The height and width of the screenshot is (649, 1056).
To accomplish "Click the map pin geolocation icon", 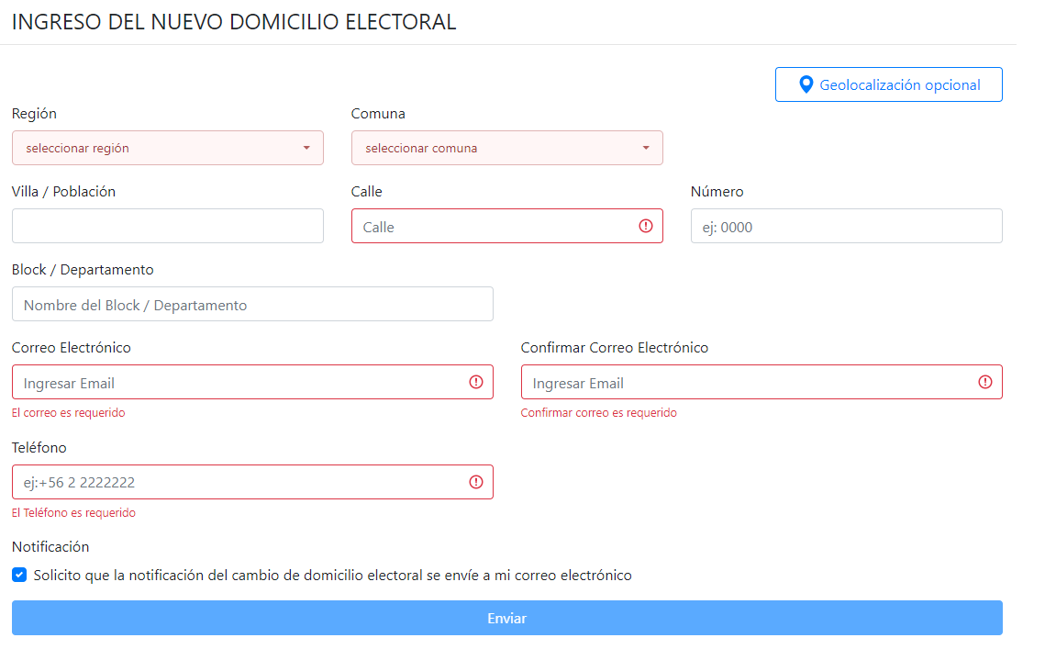I will pos(806,84).
